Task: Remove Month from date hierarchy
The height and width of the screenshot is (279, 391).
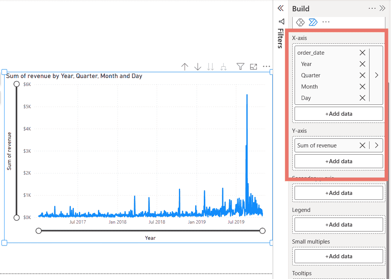Action: 362,87
